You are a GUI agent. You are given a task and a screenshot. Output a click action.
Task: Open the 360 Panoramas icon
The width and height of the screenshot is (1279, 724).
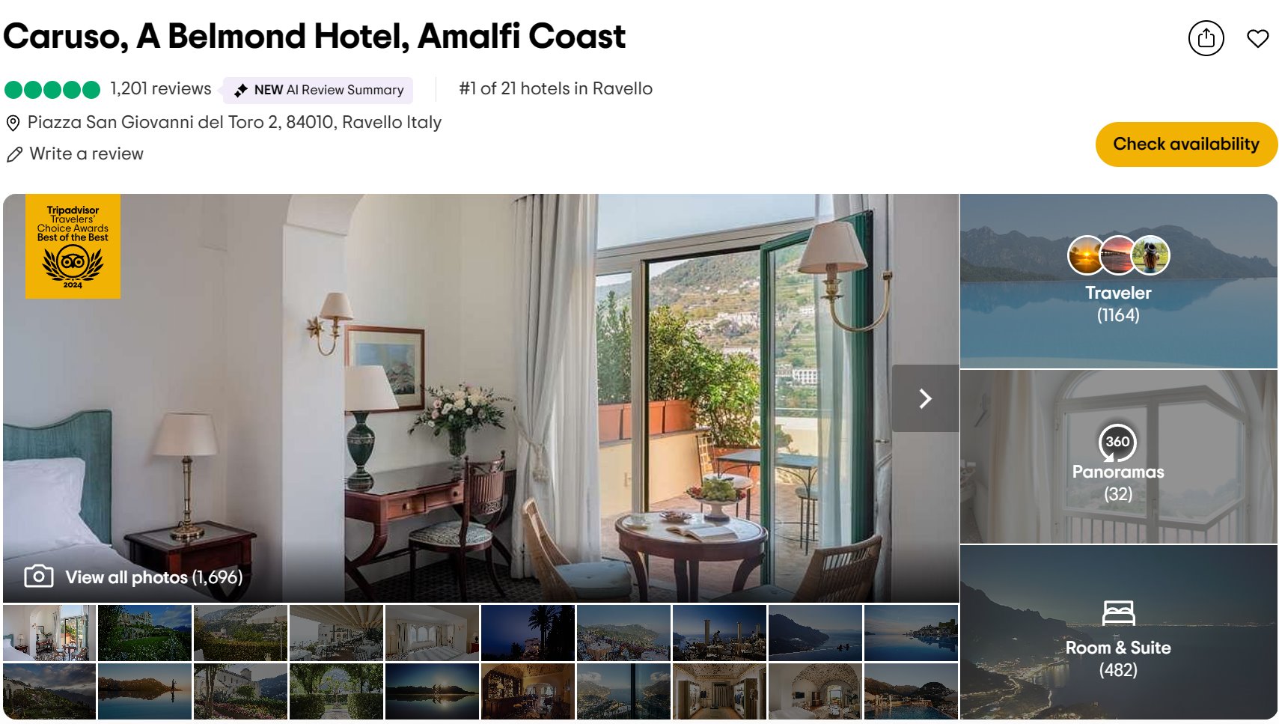click(x=1117, y=442)
